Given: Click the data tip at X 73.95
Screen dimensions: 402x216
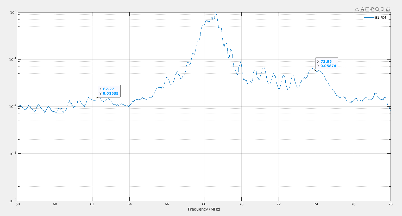Looking at the screenshot, I should [327, 64].
